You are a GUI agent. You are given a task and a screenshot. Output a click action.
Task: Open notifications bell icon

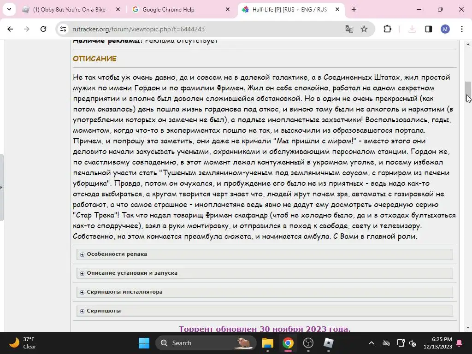coord(460,343)
